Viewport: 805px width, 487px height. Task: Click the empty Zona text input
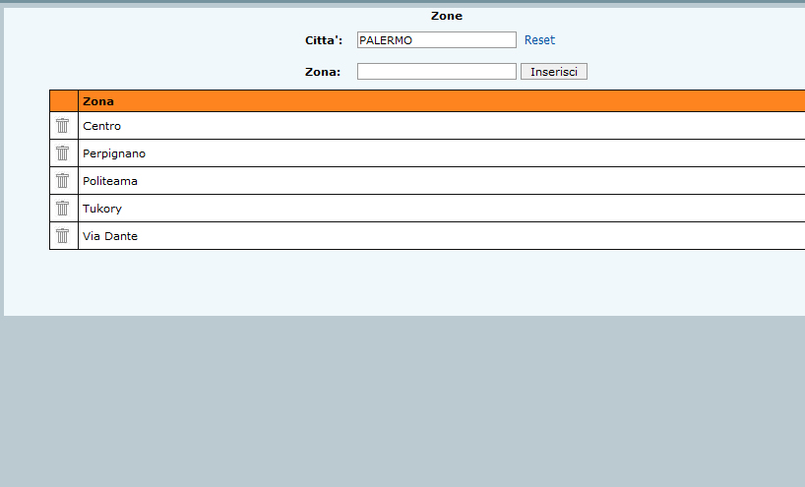click(x=436, y=72)
